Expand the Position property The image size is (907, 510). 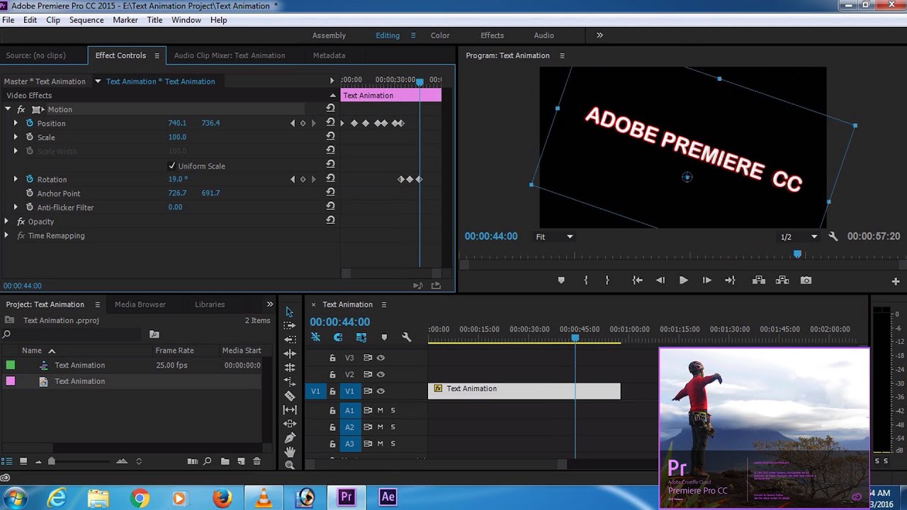pos(16,123)
